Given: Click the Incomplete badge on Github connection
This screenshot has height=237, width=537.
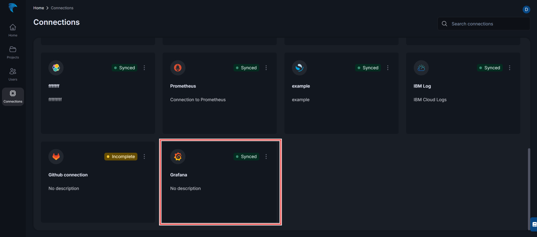Looking at the screenshot, I should [x=120, y=156].
